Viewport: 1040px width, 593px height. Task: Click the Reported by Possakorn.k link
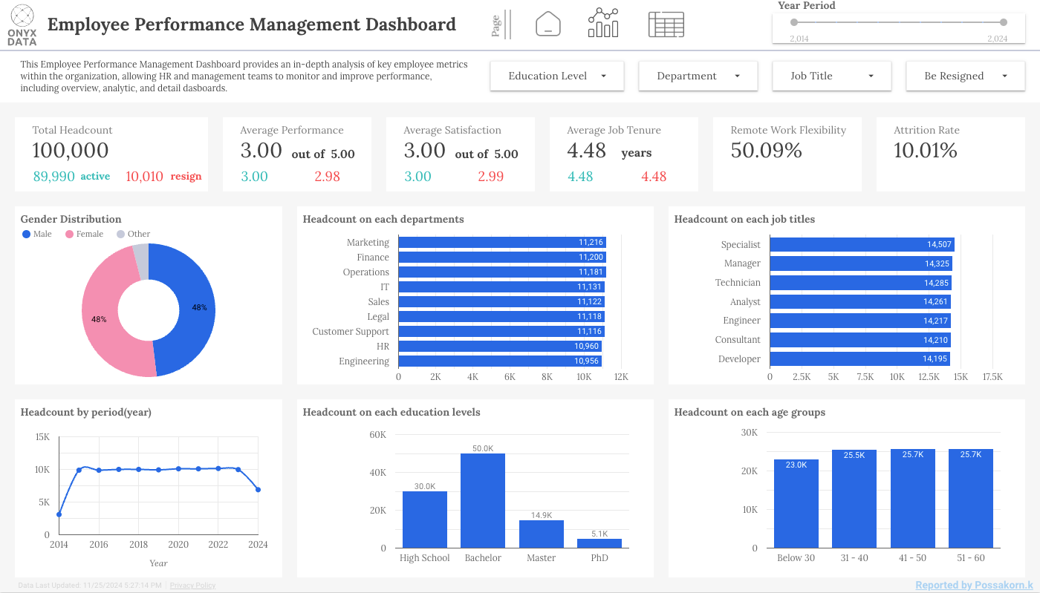974,586
